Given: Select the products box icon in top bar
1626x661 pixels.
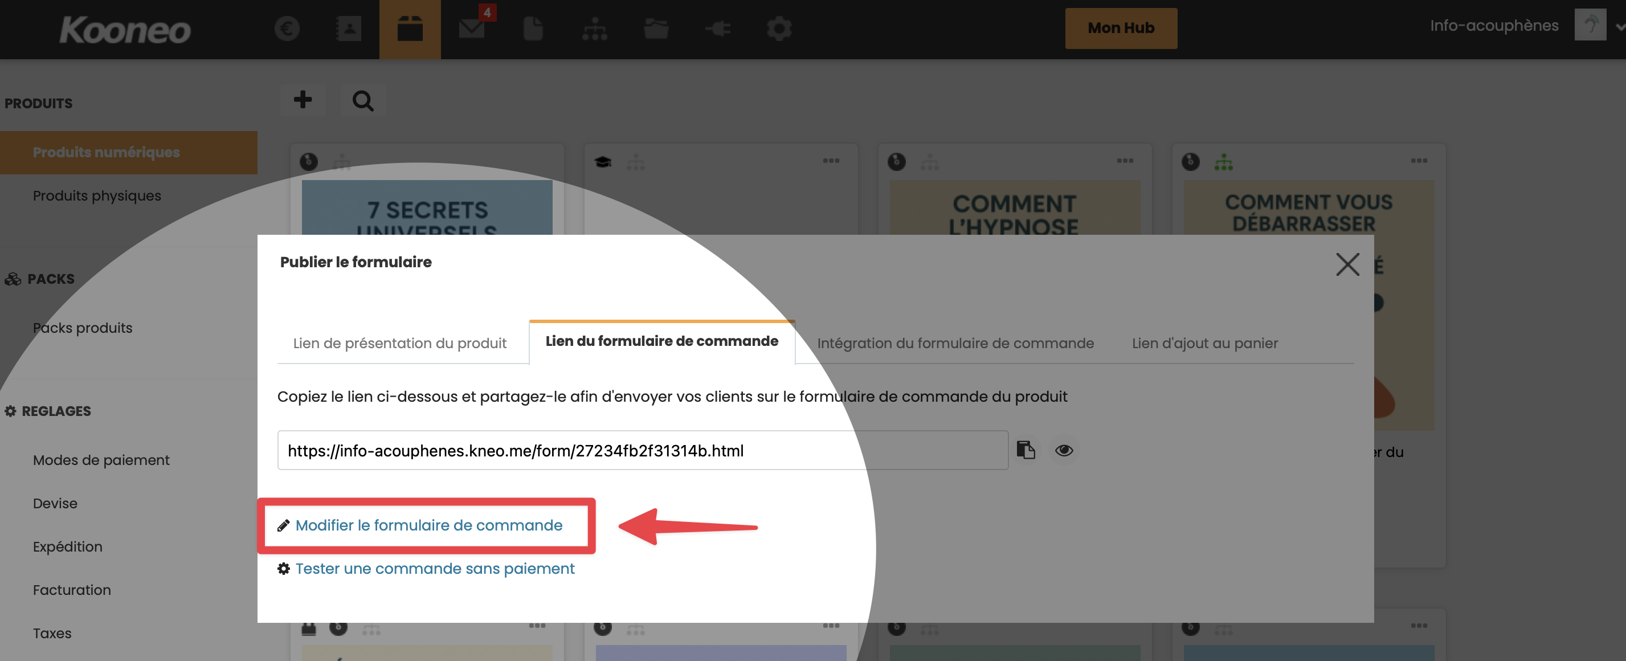Looking at the screenshot, I should click(410, 28).
